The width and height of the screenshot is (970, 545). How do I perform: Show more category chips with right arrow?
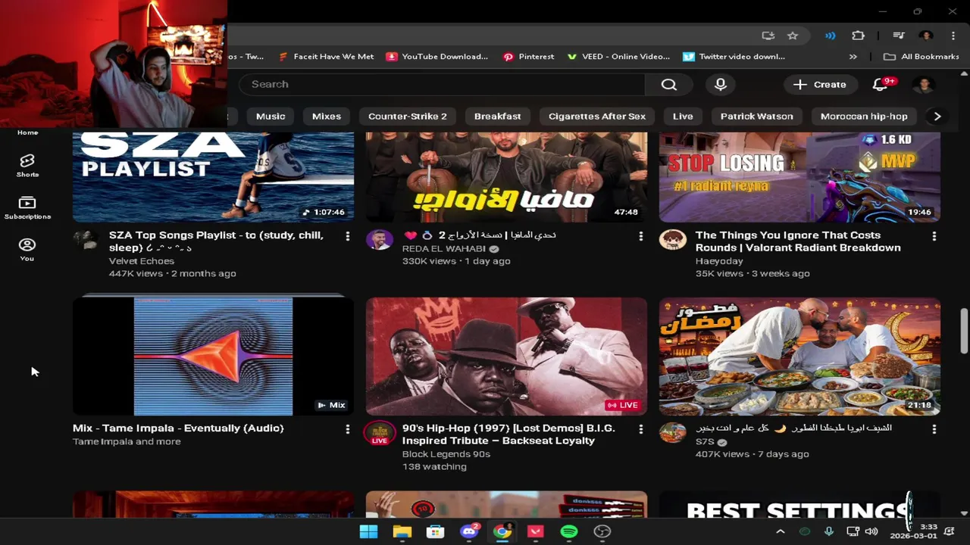click(x=937, y=116)
